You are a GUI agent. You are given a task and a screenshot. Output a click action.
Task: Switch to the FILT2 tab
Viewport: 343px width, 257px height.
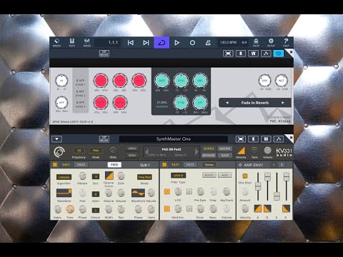pos(190,164)
